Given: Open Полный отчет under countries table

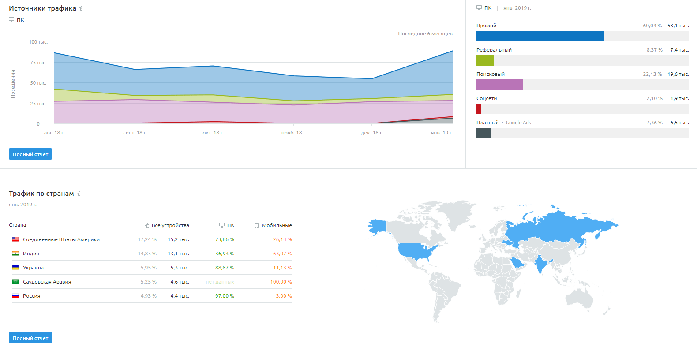Looking at the screenshot, I should [30, 338].
